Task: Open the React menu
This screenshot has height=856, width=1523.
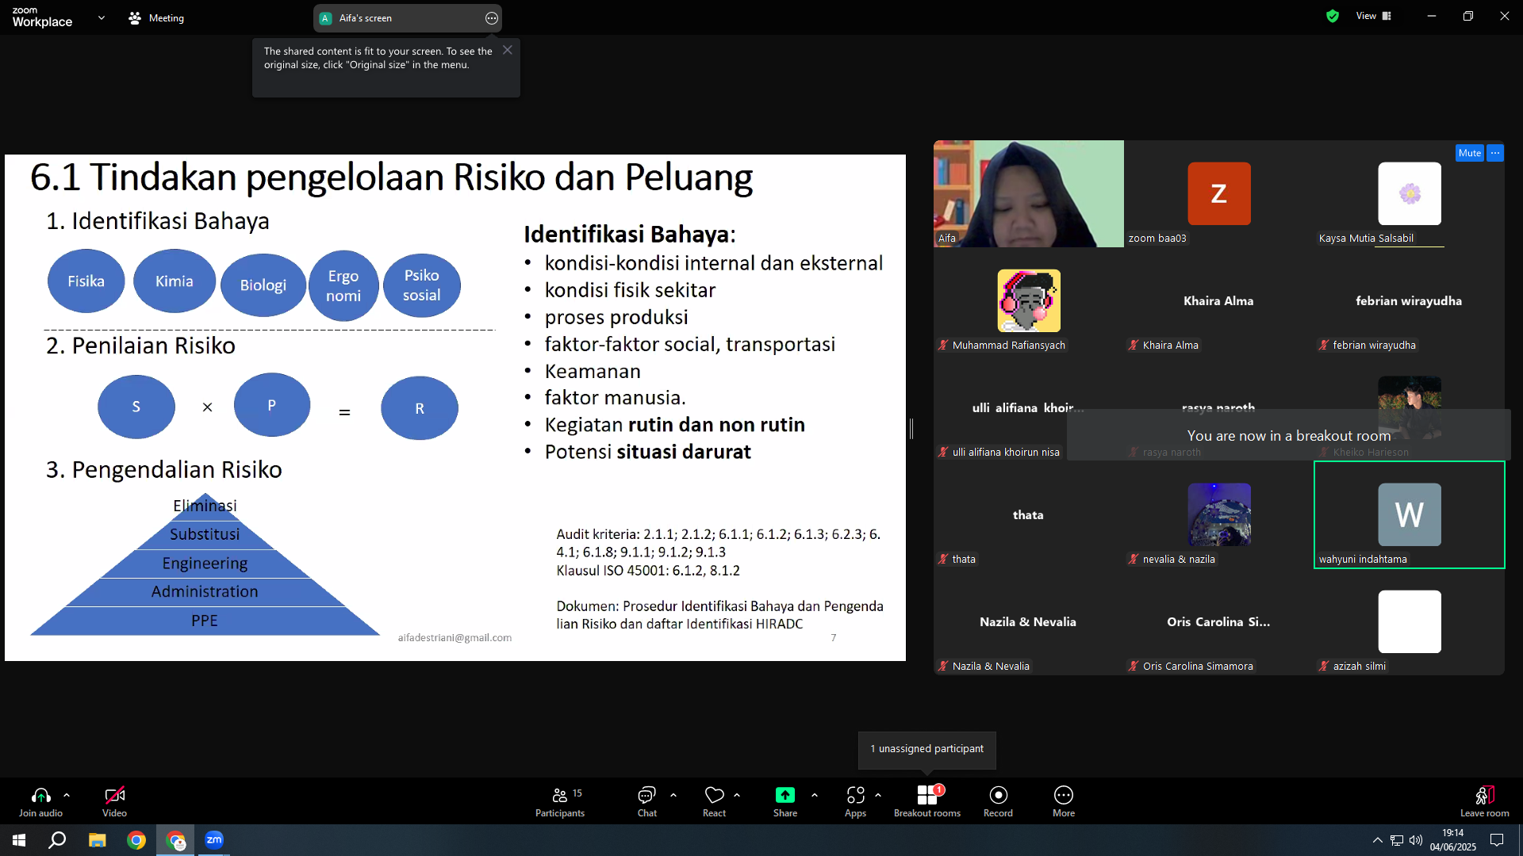Action: [x=714, y=801]
